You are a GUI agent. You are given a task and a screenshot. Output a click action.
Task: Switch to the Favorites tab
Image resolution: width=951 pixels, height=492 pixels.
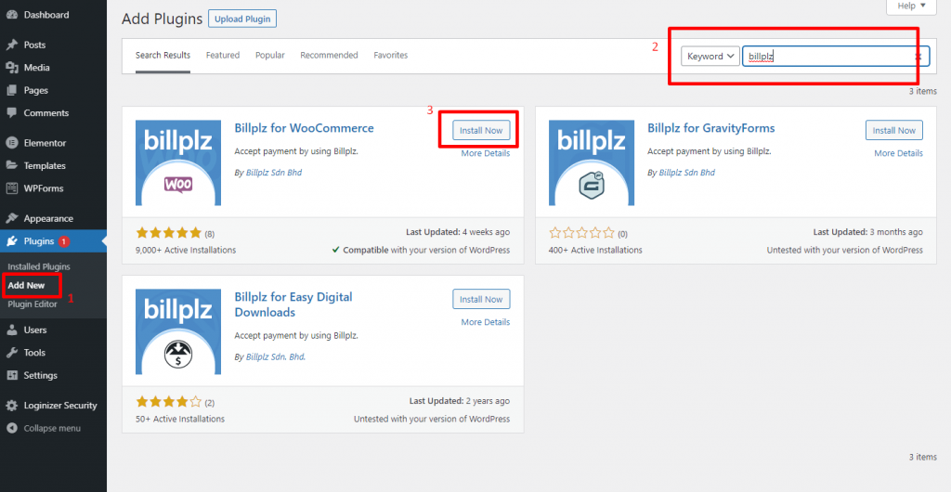391,55
